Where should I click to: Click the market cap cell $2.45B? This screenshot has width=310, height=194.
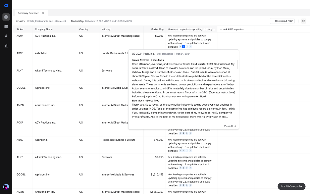pos(159,157)
